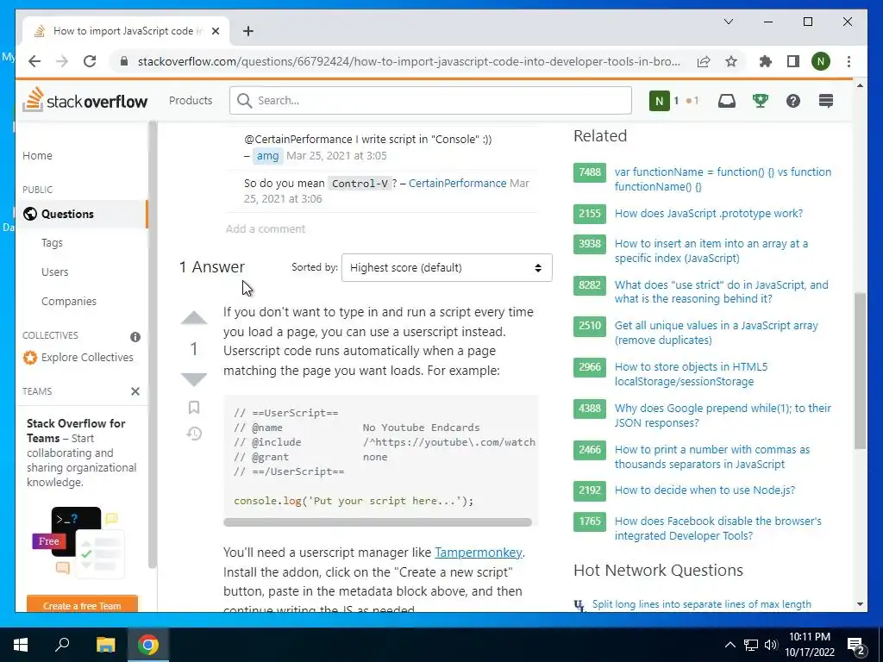Open question on unique values in array
Screen dimensions: 883x662
pos(716,333)
